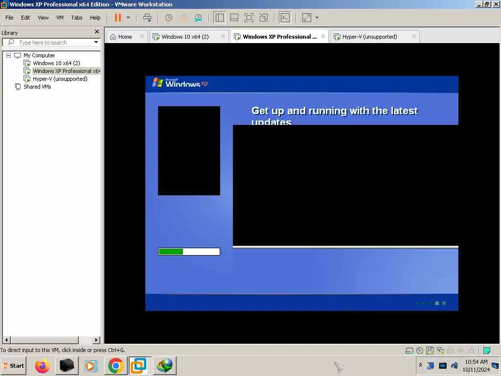Click the floppy drive status icon

pyautogui.click(x=430, y=351)
